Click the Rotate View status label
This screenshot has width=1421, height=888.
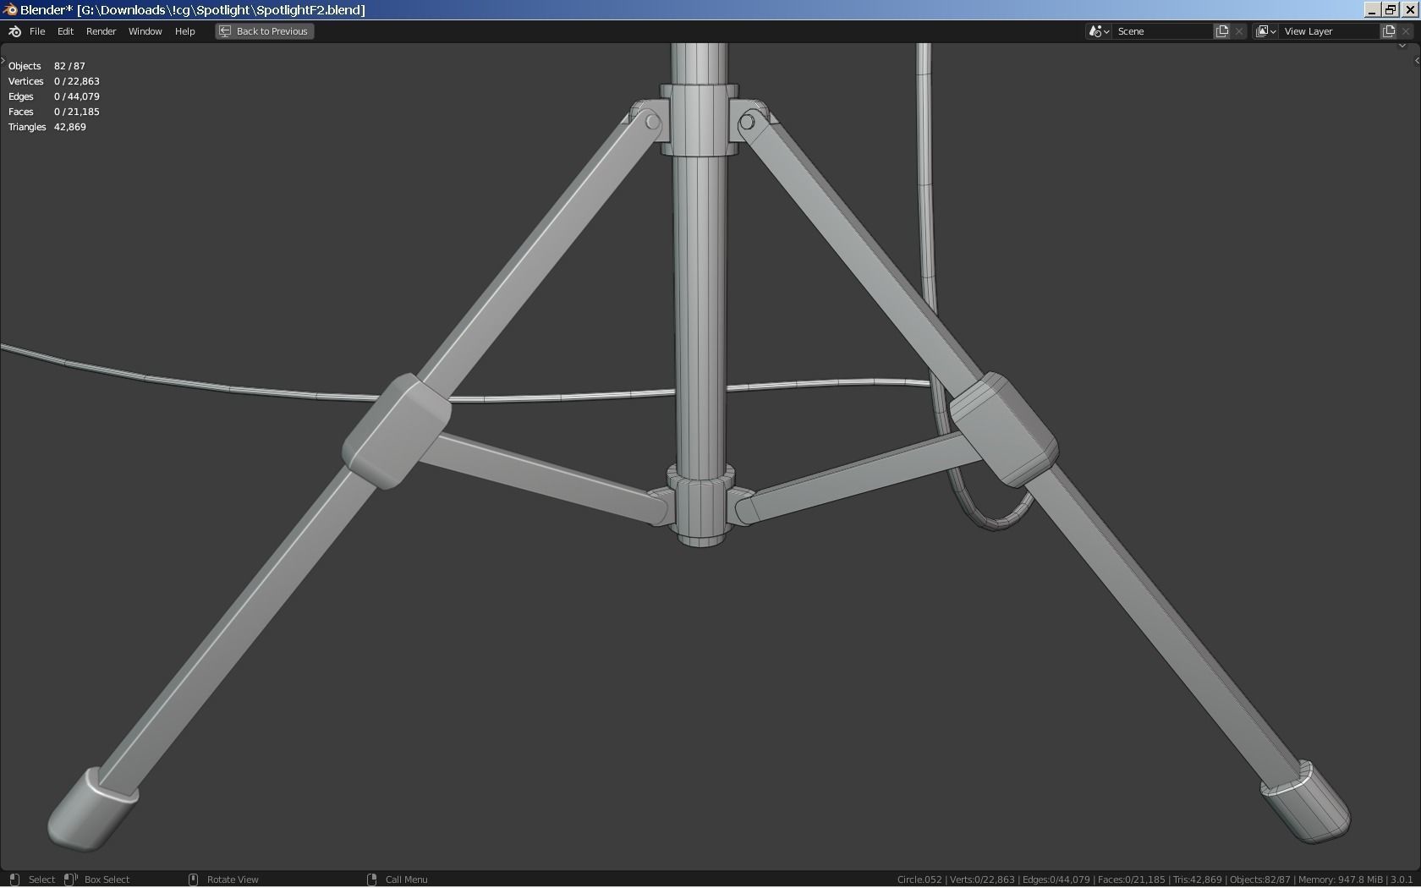point(233,880)
